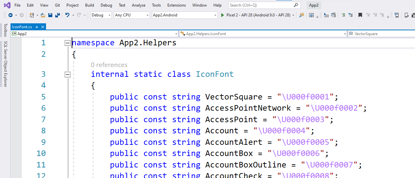Pin the IconFont.cs tab
Image resolution: width=415 pixels, height=178 pixels.
[37, 27]
